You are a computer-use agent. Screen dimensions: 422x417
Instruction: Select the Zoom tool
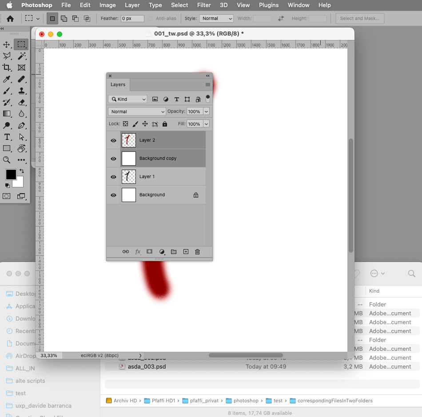(7, 160)
